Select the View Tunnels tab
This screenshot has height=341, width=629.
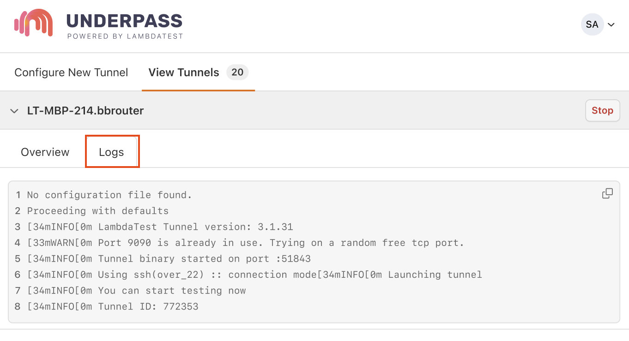point(184,72)
